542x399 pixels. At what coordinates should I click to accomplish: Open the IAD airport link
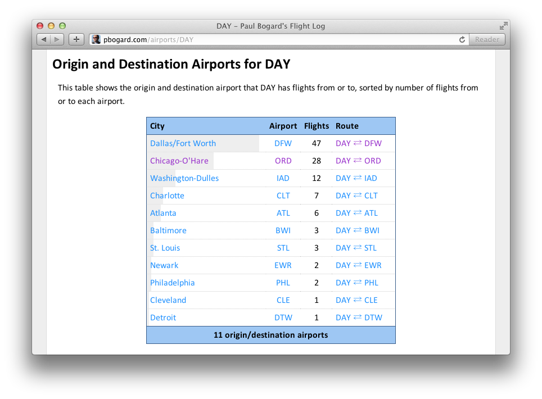click(x=283, y=178)
